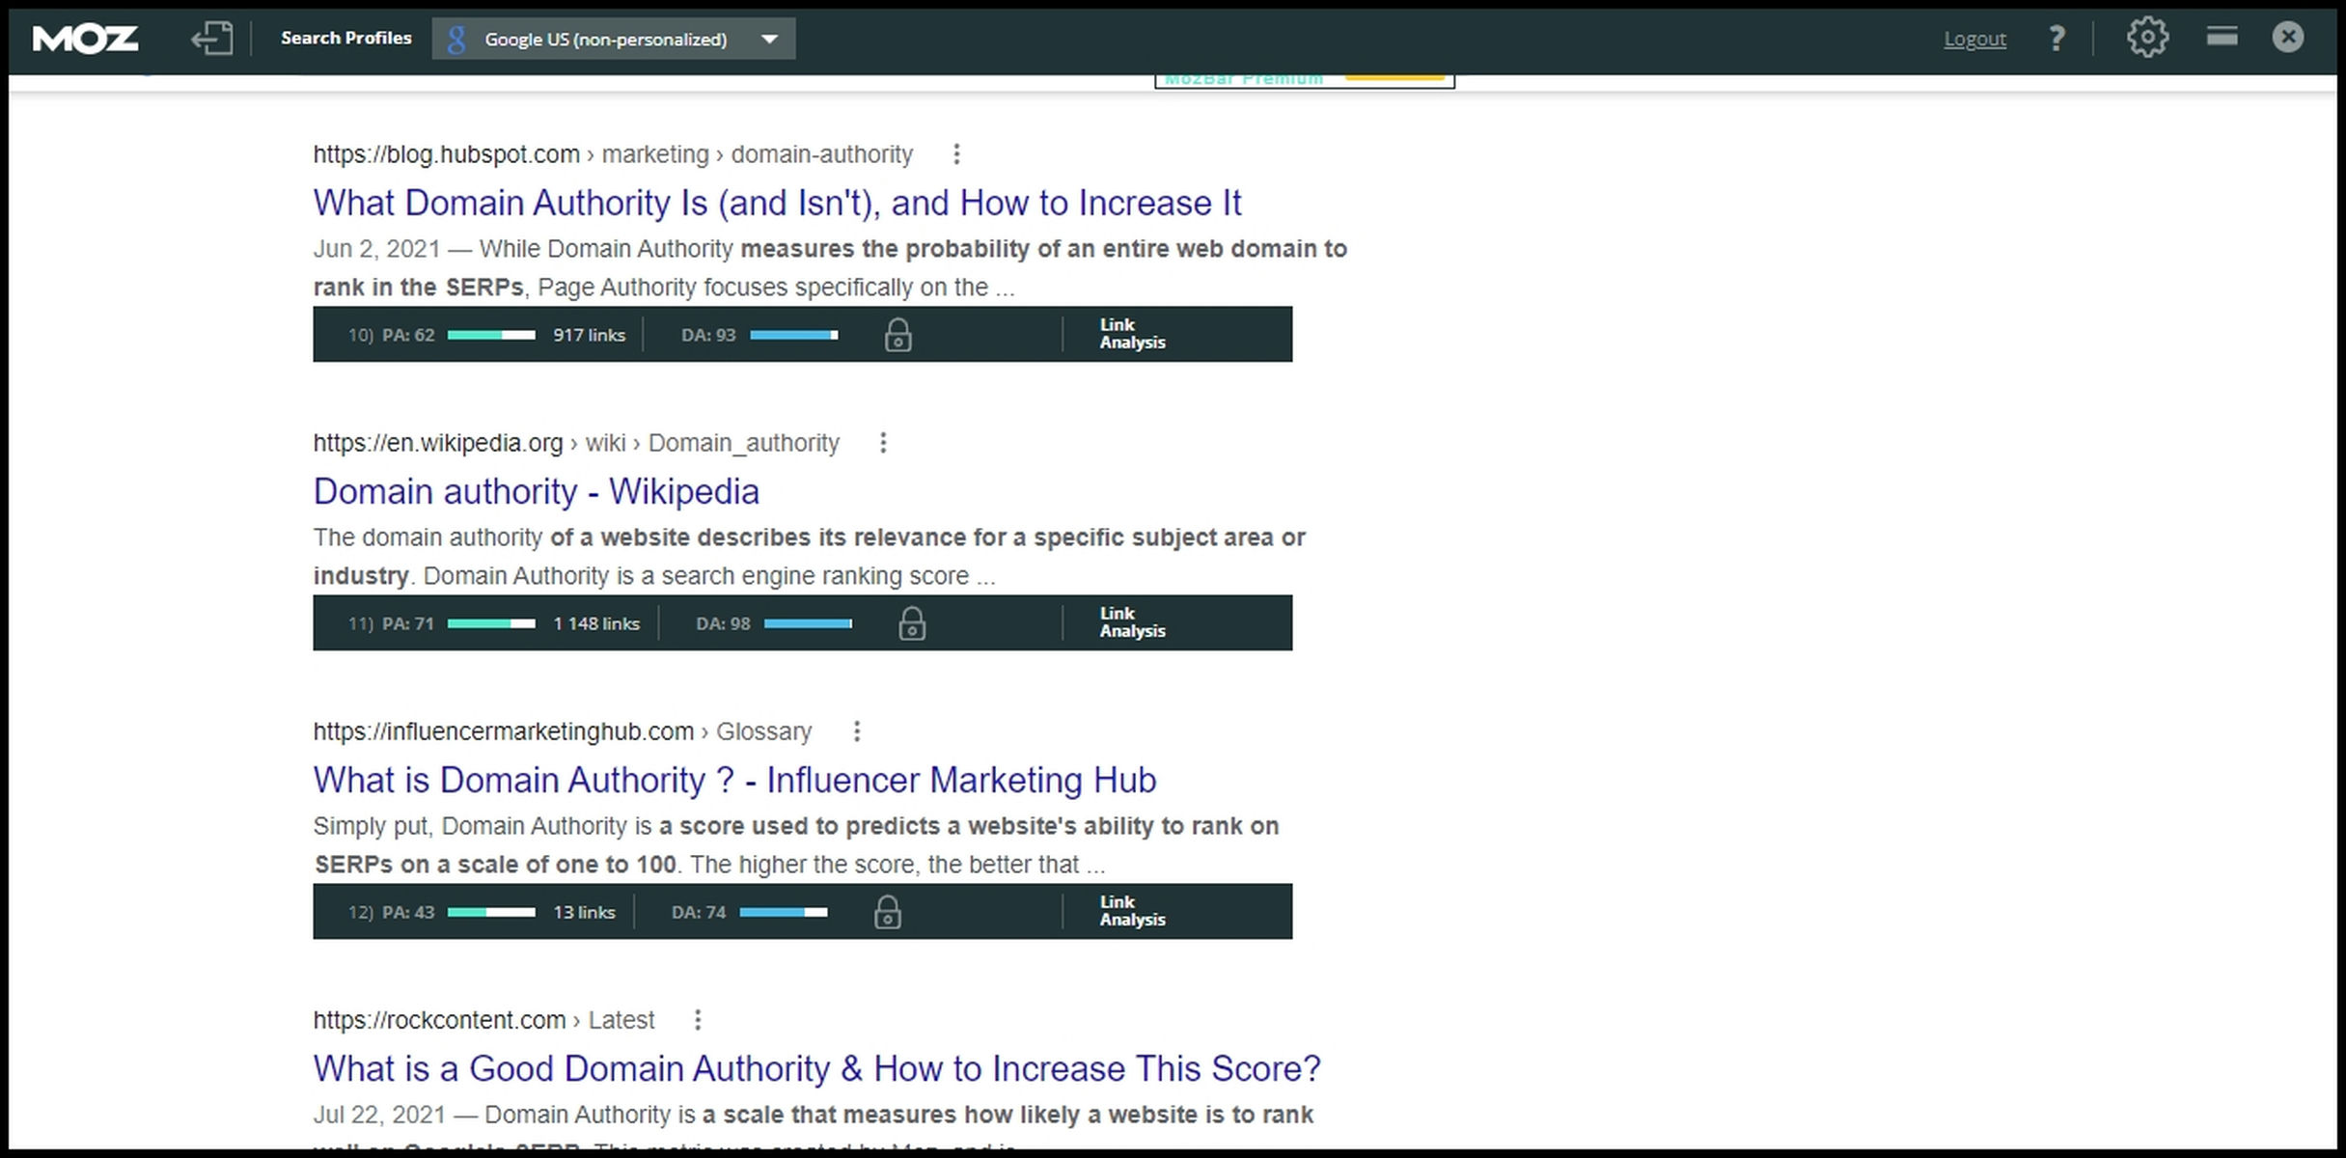Click '917 links' in HubSpot row

tap(589, 335)
